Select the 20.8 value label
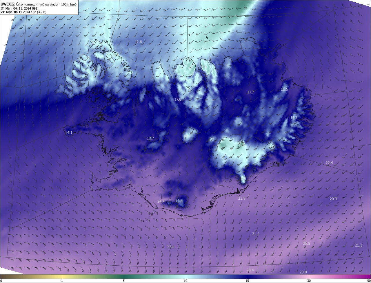The width and height of the screenshot is (371, 283). point(303,272)
